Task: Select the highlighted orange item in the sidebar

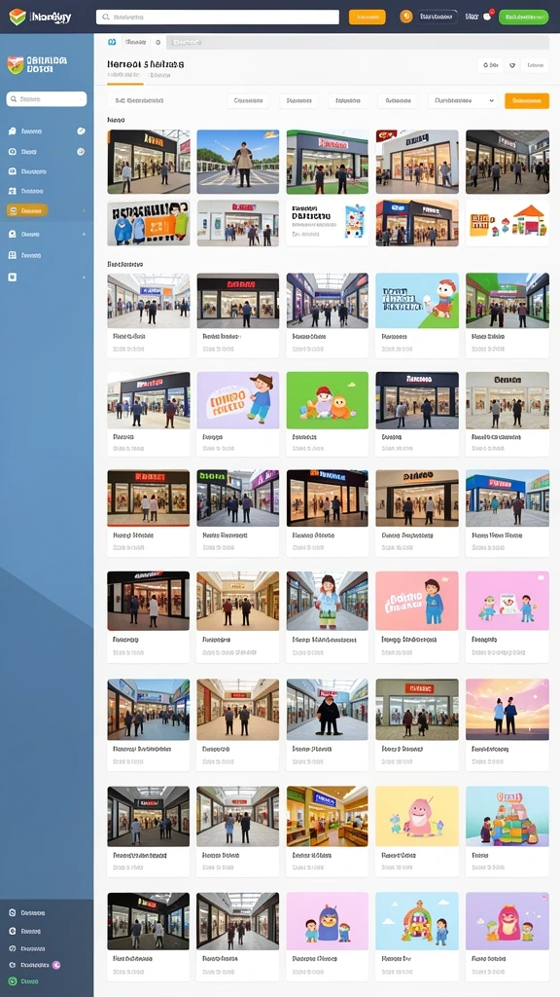Action: coord(26,210)
